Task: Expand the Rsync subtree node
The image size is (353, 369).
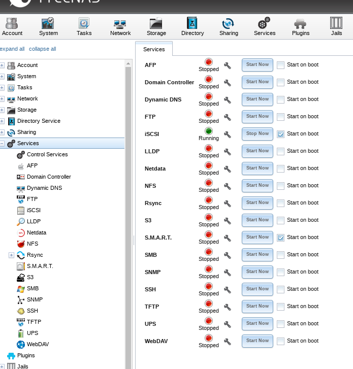Action: pos(11,255)
